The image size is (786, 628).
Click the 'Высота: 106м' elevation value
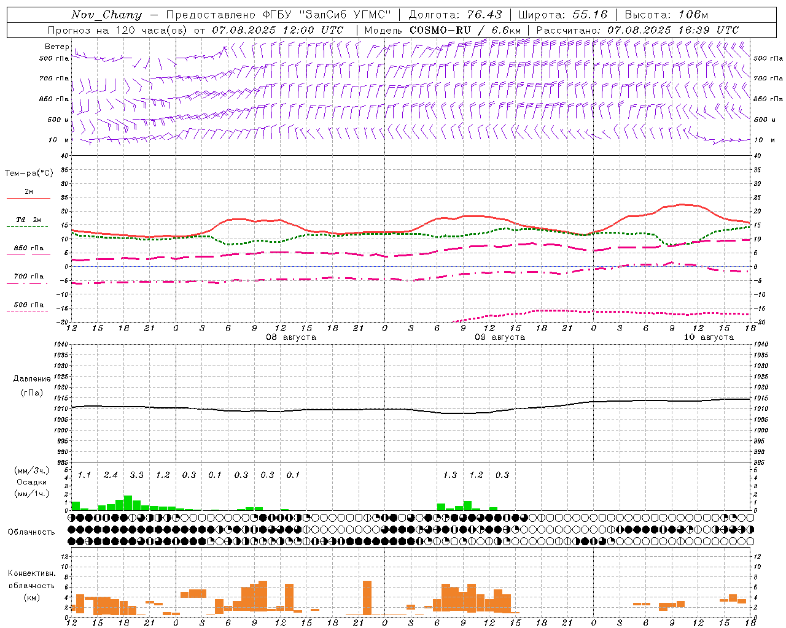(x=666, y=15)
